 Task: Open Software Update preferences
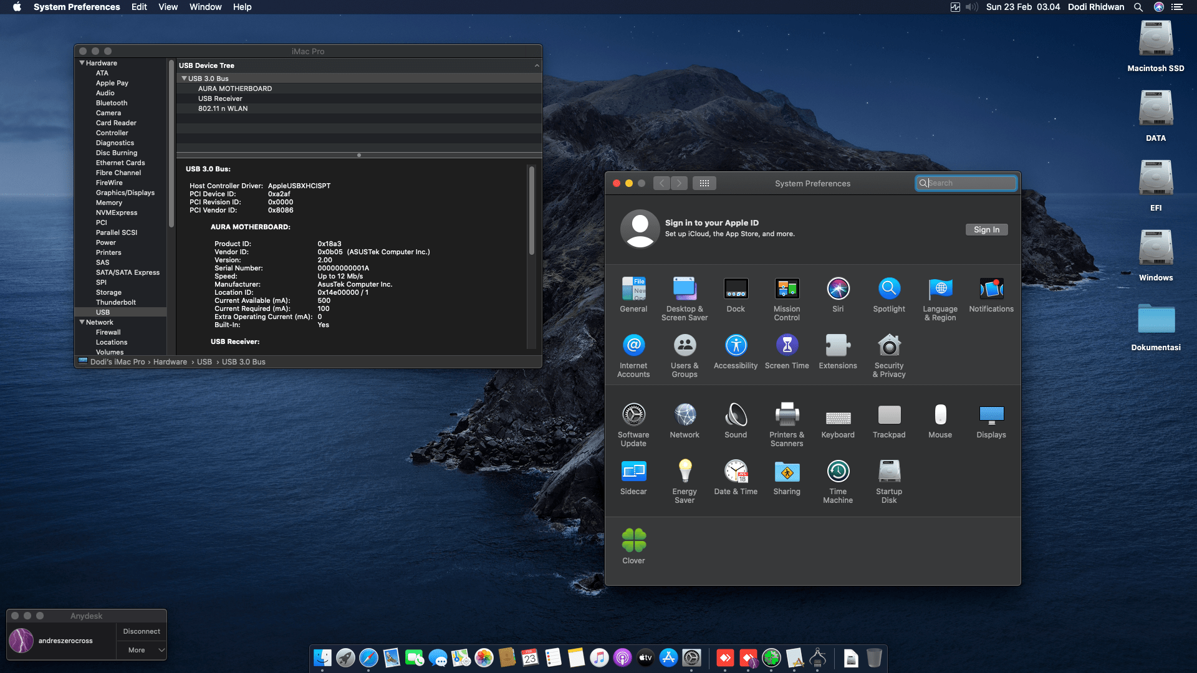click(633, 425)
